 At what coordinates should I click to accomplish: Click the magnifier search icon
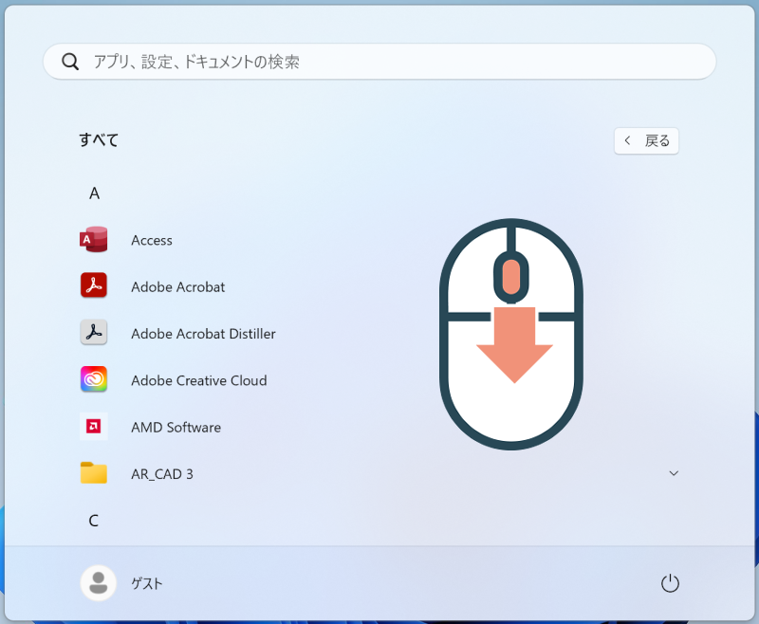(x=70, y=62)
